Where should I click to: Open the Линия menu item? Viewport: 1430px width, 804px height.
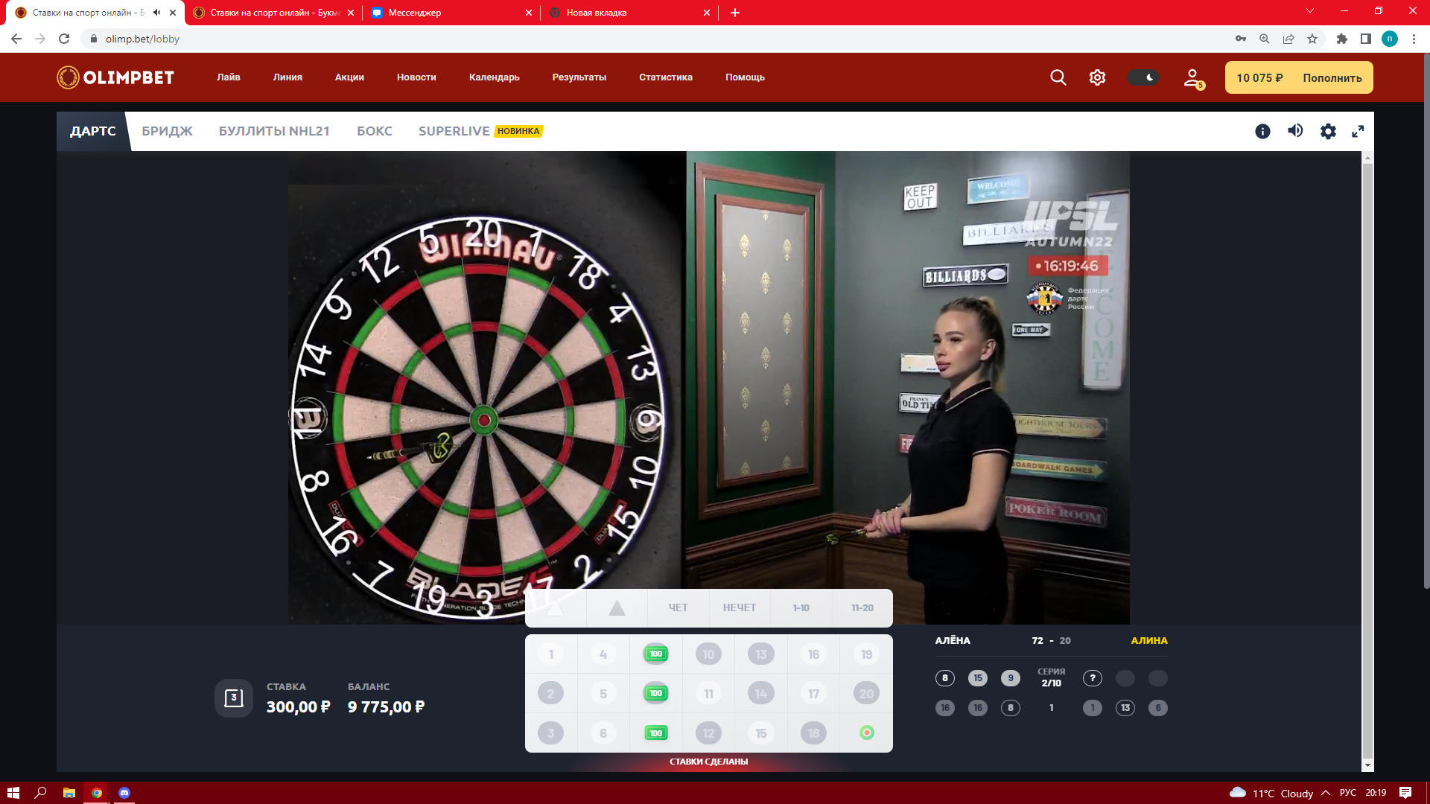(x=287, y=77)
